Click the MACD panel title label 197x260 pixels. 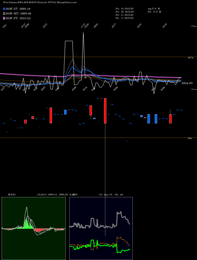pos(12,195)
